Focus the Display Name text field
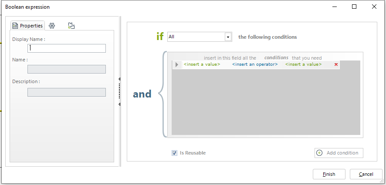386x185 pixels. 67,48
